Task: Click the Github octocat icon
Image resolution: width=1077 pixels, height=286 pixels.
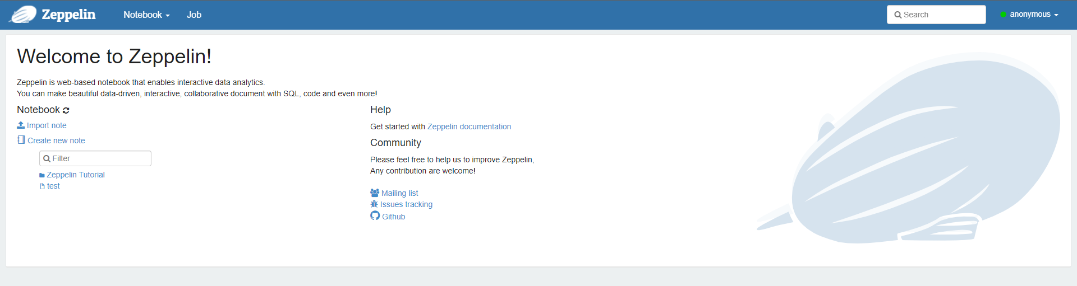Action: point(375,215)
